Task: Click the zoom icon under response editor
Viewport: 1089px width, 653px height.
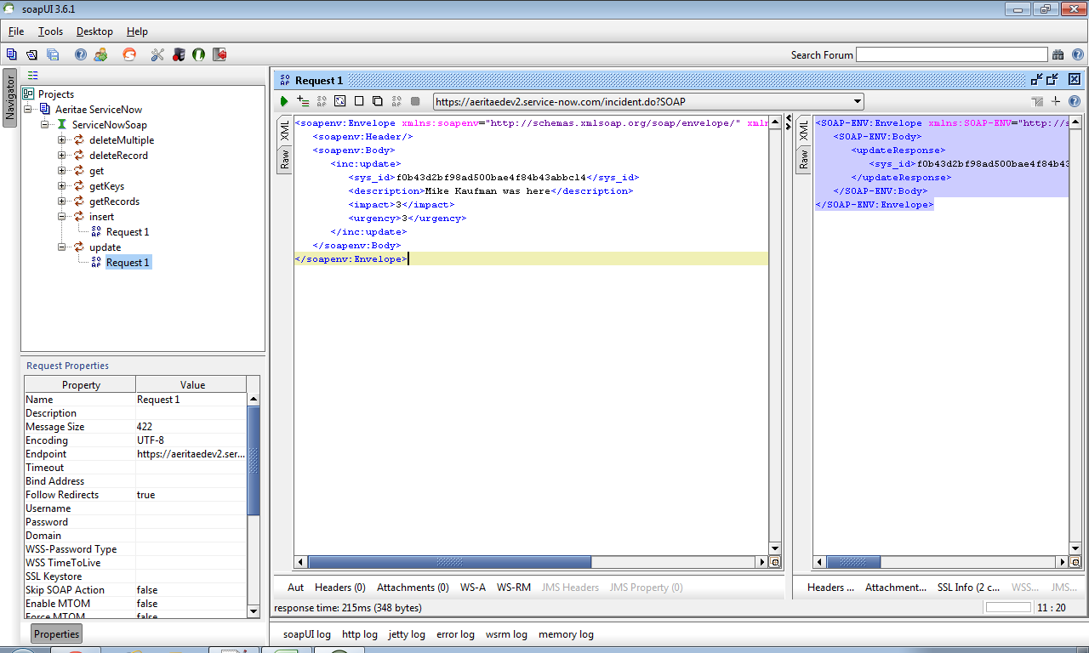Action: pos(1075,563)
